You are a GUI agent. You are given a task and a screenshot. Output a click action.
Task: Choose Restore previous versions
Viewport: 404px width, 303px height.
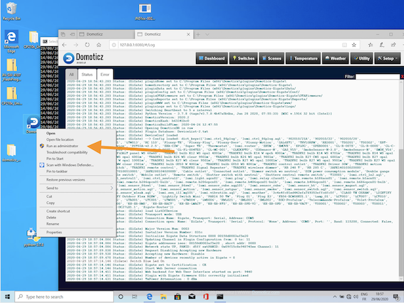click(x=76, y=180)
